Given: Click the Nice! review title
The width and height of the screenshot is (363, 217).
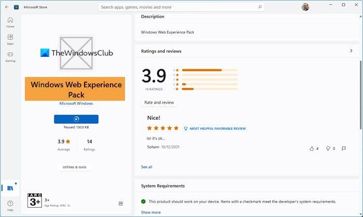Looking at the screenshot, I should 153,118.
